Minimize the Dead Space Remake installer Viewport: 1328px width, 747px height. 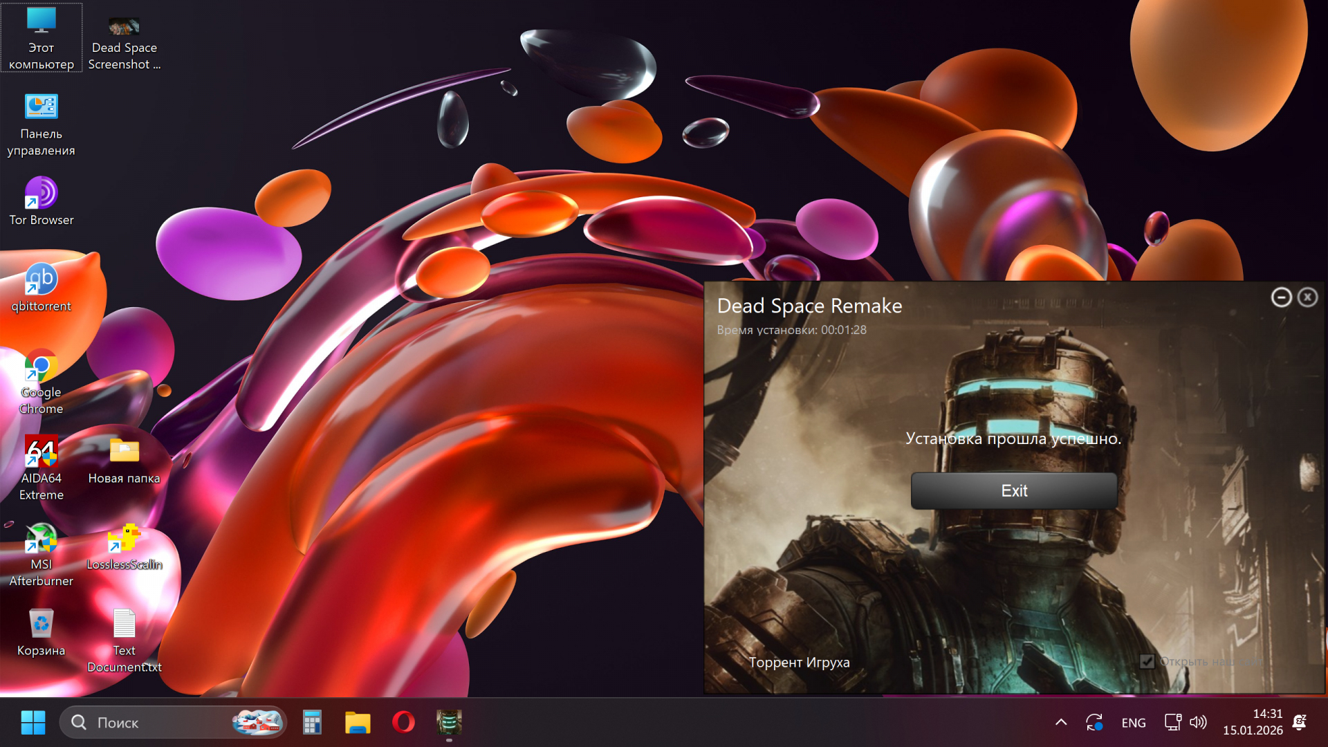(1281, 297)
